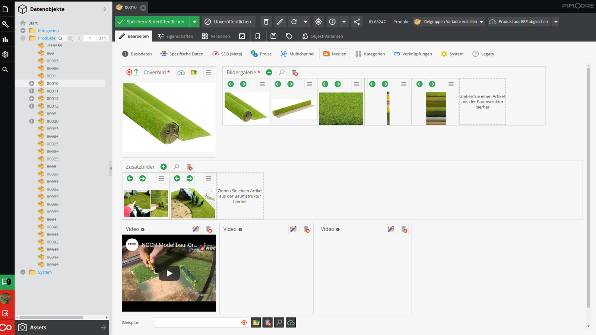The width and height of the screenshot is (596, 335).
Task: Open the reports bar chart icon
Action: tap(5, 39)
